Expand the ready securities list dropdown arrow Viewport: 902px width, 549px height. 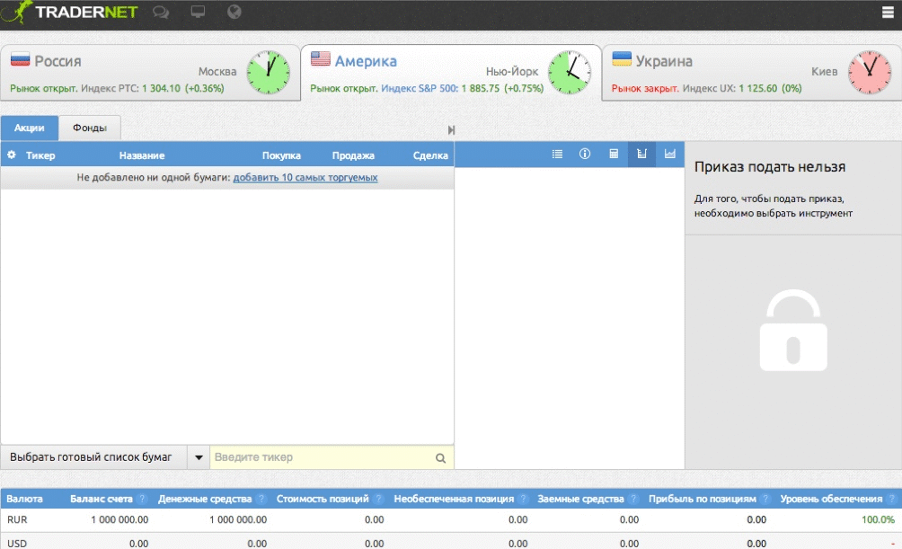[x=199, y=457]
